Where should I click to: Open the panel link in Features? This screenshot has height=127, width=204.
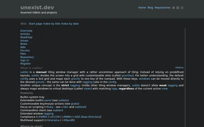(48, 100)
